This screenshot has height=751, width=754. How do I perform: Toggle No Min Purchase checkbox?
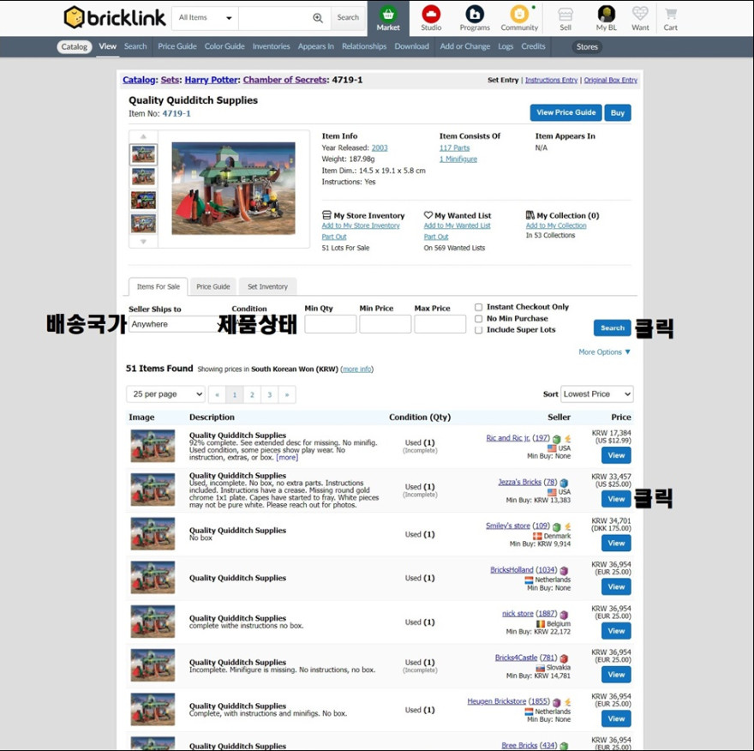coord(478,319)
